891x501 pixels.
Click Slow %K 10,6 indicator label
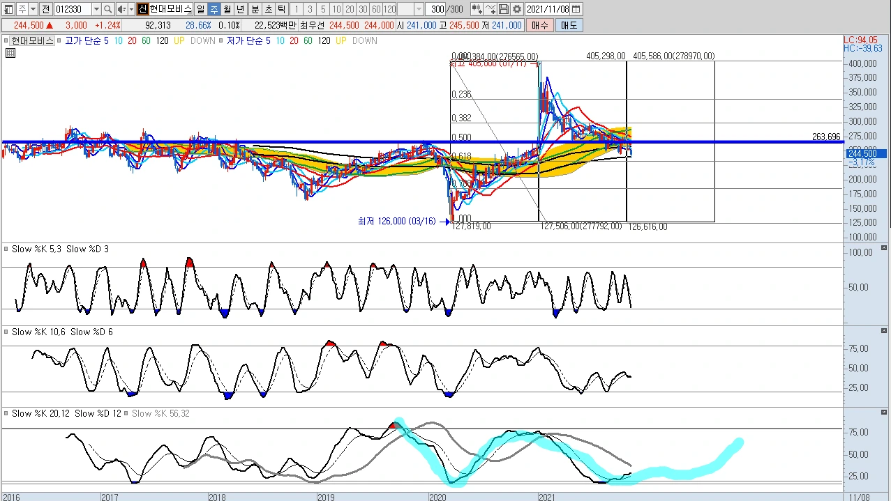[x=39, y=332]
